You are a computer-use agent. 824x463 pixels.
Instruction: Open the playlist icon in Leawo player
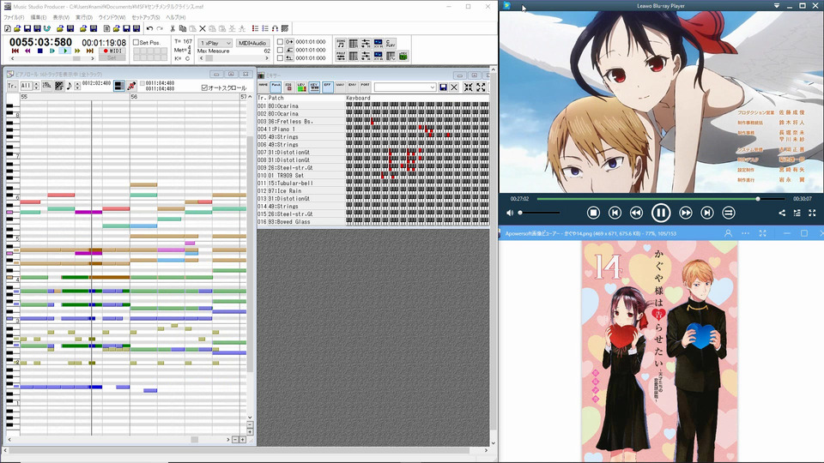point(797,213)
